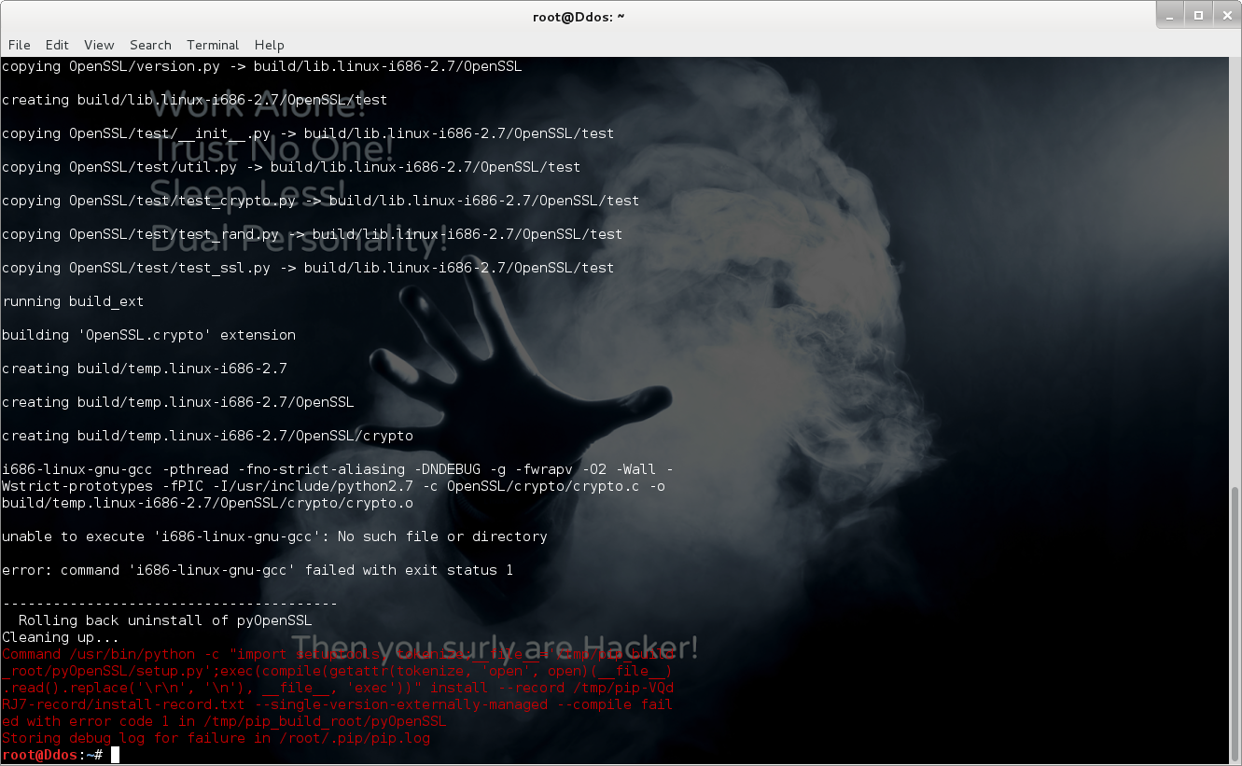Click the 'running build_ext' output line
The height and width of the screenshot is (766, 1242).
pyautogui.click(x=73, y=301)
